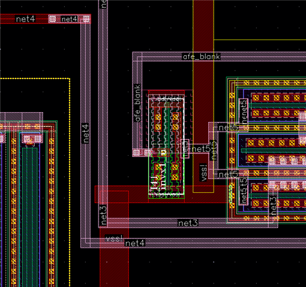
Task: Click the via at right end of top net4 strip
Action: click(86, 19)
